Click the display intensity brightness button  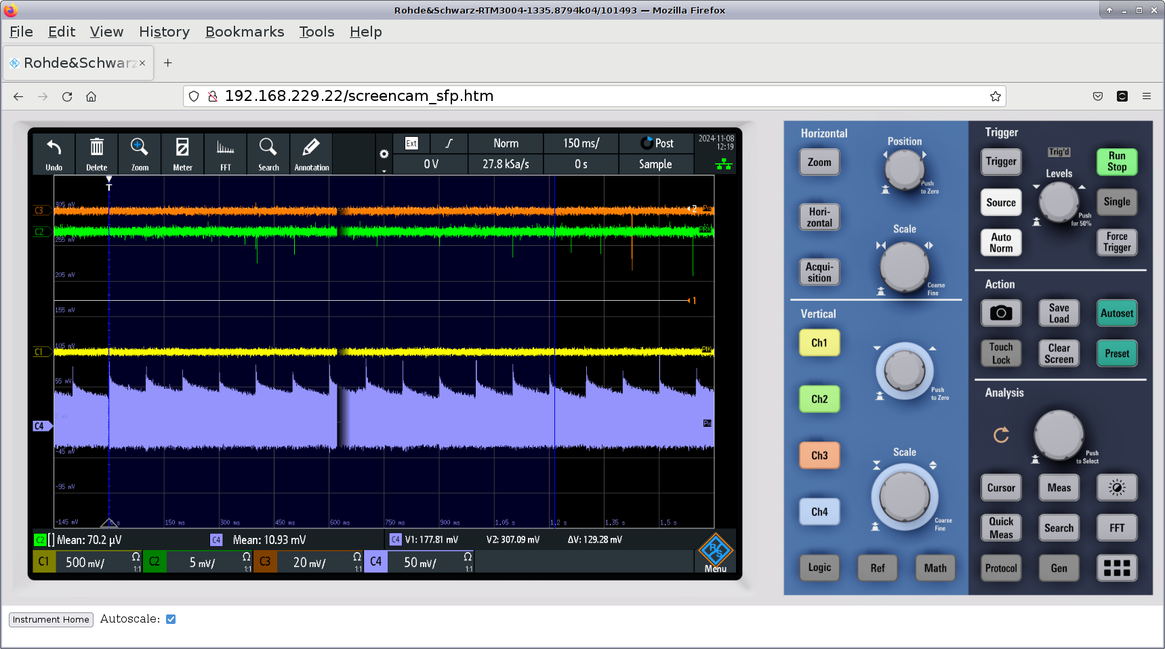1116,488
